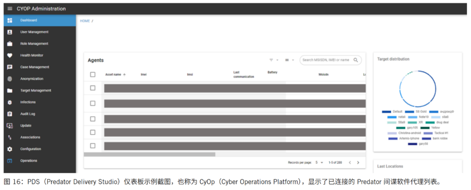Click the HOME breadcrumb link
This screenshot has height=190, width=471.
pos(85,21)
